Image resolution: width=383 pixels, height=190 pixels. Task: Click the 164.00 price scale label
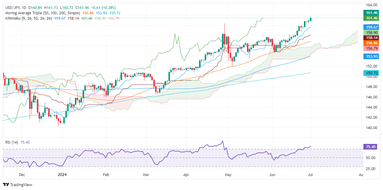pos(372,5)
